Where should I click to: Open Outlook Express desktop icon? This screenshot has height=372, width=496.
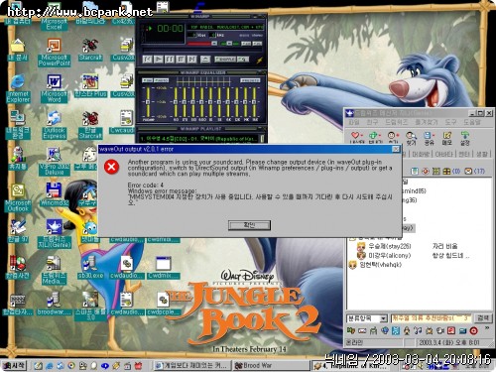pyautogui.click(x=54, y=125)
